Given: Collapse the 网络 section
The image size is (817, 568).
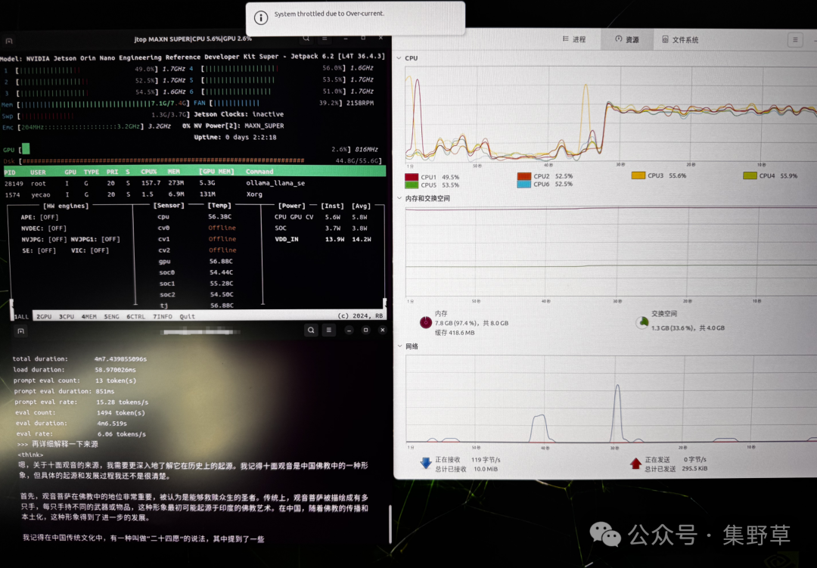Looking at the screenshot, I should 399,346.
